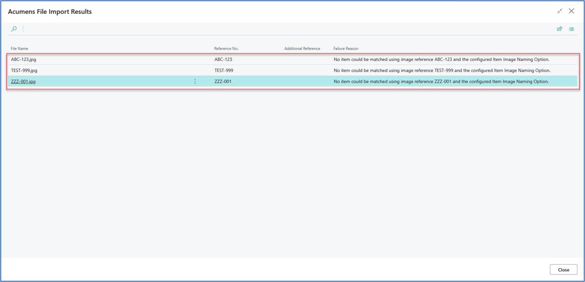Click the search magnifier icon

tap(14, 29)
